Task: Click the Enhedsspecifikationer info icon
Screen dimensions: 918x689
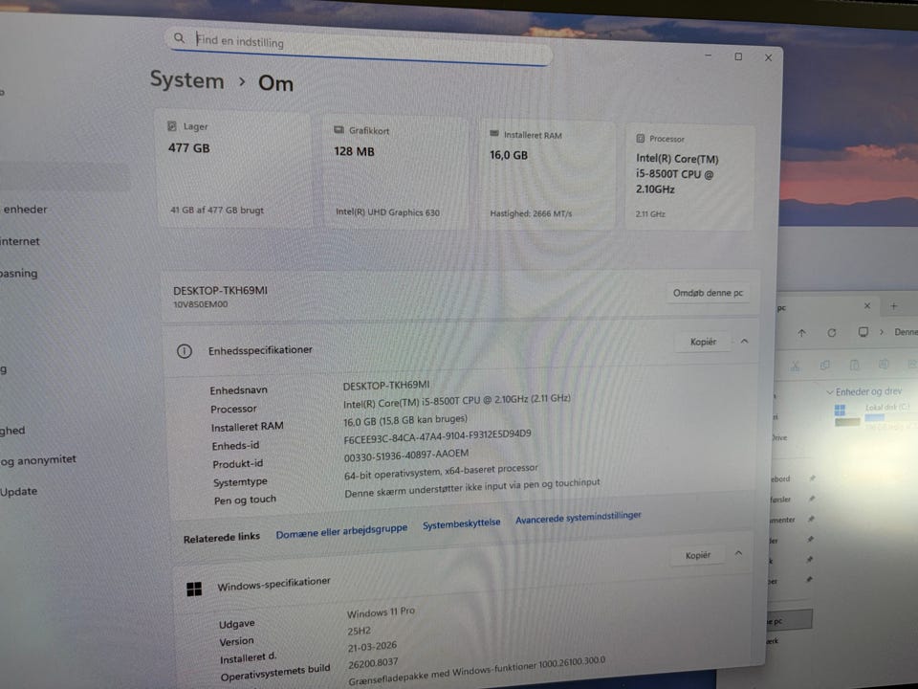Action: pos(185,351)
